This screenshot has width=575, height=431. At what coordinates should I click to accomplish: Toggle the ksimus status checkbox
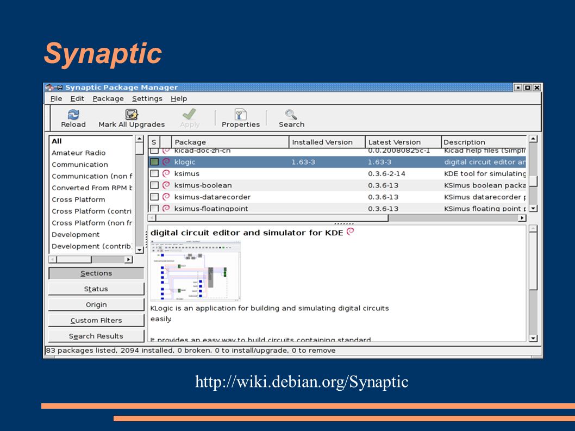154,173
